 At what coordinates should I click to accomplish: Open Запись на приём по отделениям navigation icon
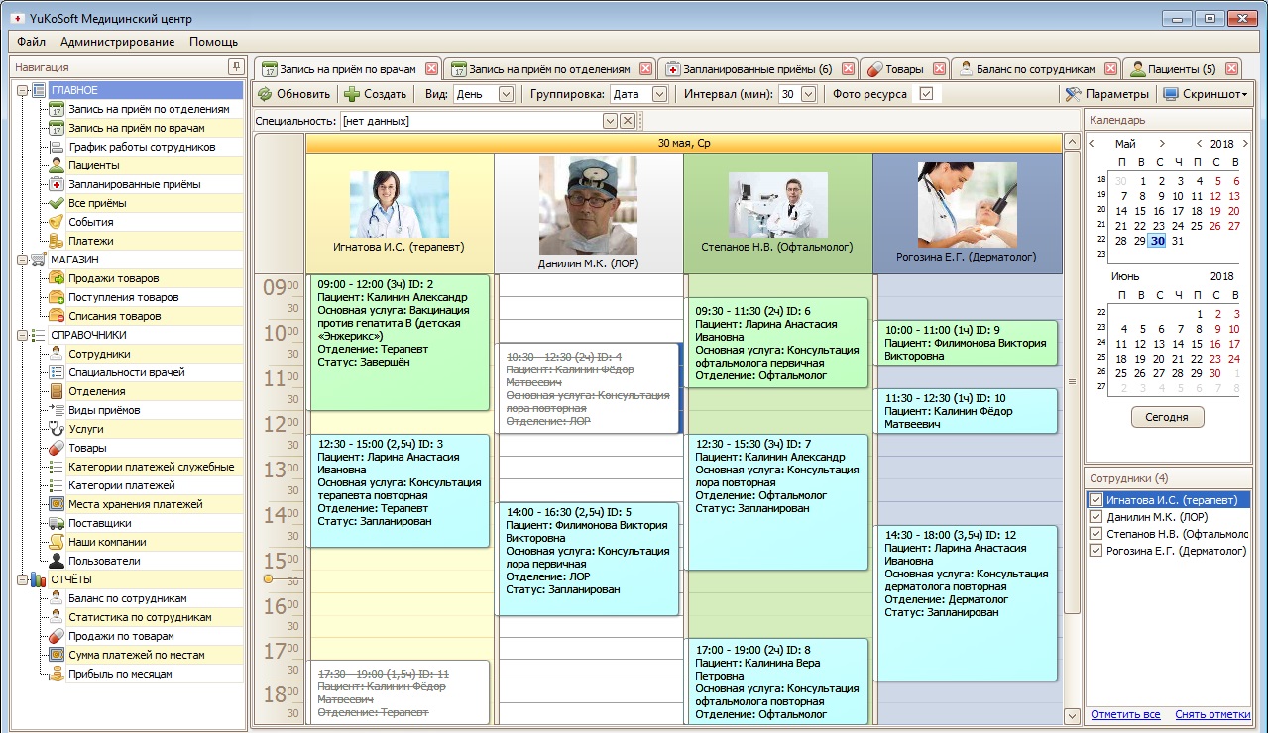57,109
